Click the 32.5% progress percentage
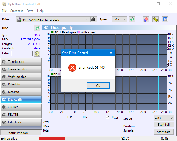 pyautogui.click(x=125, y=139)
